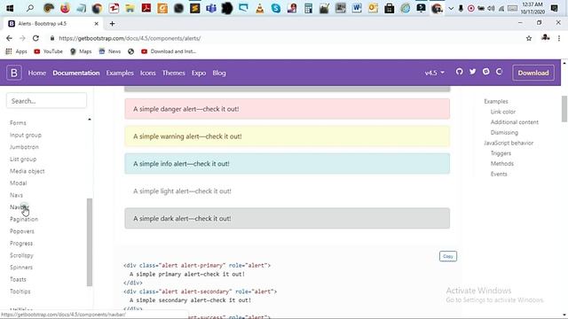Open Calculator from the taskbar
This screenshot has height=319, width=568.
pyautogui.click(x=308, y=8)
